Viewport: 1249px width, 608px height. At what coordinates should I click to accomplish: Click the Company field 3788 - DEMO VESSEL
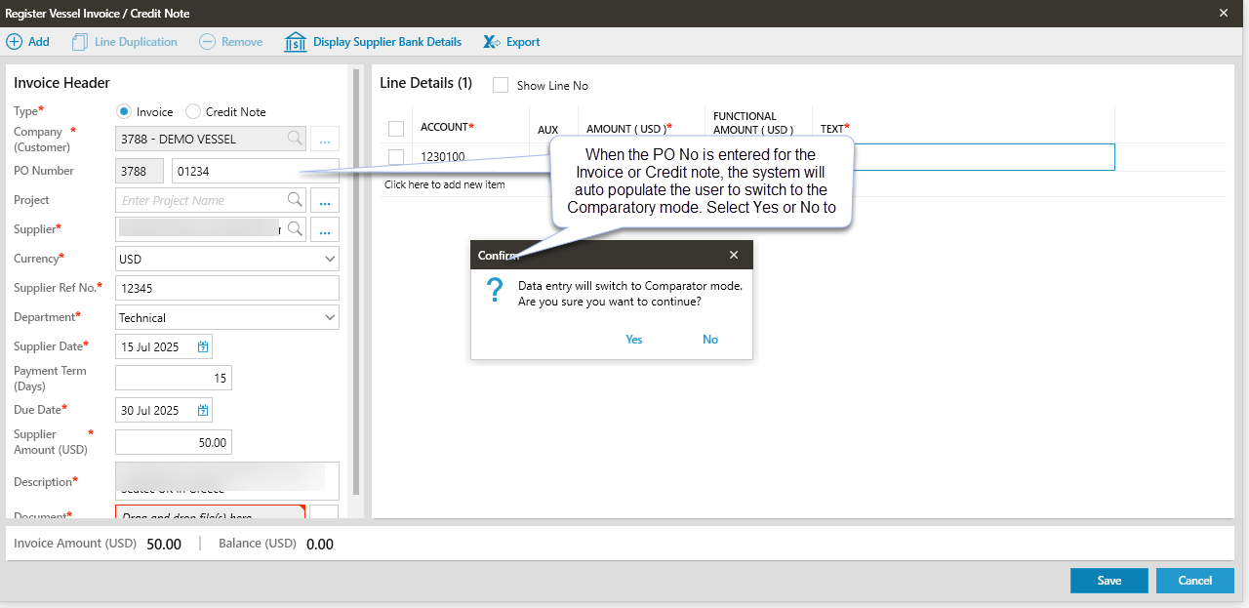(210, 139)
